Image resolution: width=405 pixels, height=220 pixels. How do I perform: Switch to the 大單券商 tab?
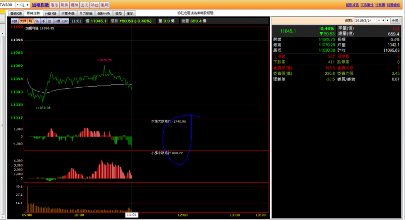(68, 14)
